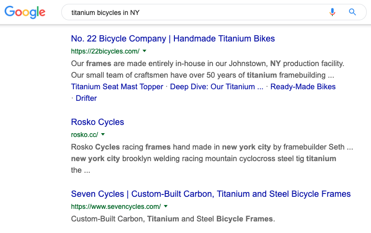Click the 22bicycles.com green URL
This screenshot has height=233, width=371.
coord(105,51)
